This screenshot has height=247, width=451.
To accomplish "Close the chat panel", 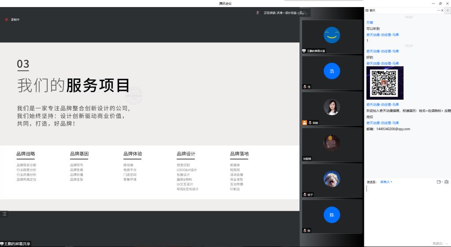I will 442,10.
